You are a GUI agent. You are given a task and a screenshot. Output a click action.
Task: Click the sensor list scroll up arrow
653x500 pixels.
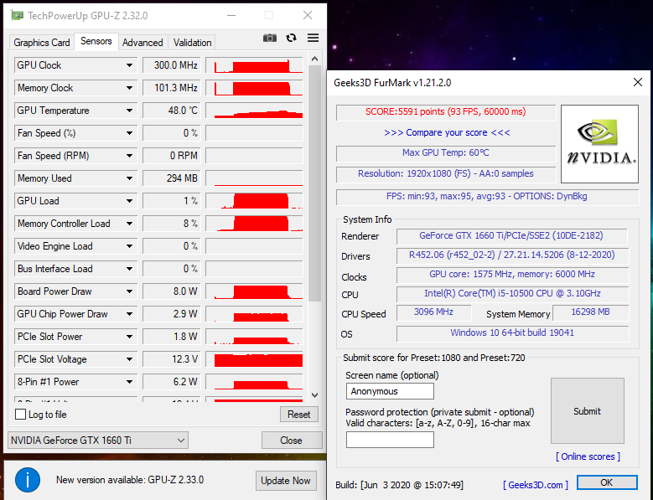(x=315, y=59)
